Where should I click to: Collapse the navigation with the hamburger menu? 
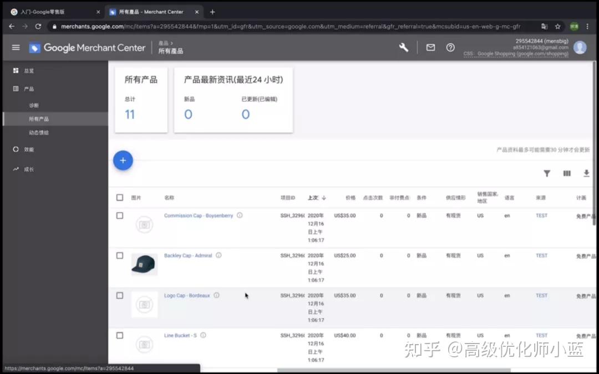[16, 47]
